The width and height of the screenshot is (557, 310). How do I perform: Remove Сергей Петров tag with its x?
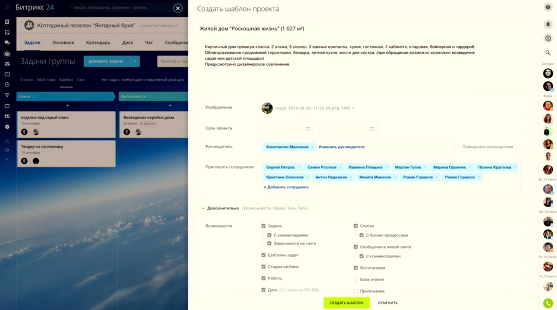300,168
